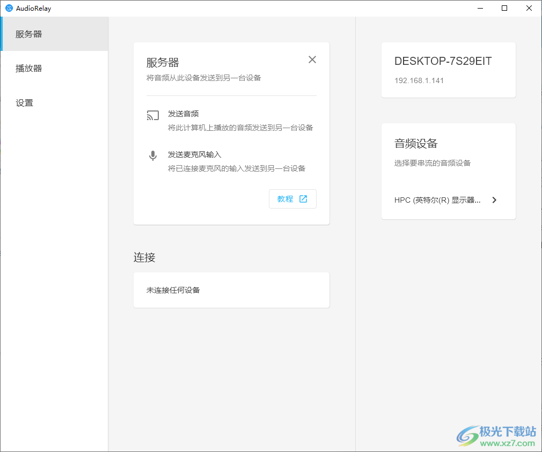Viewport: 542px width, 452px height.
Task: Open the 教程 tutorial link
Action: (292, 198)
